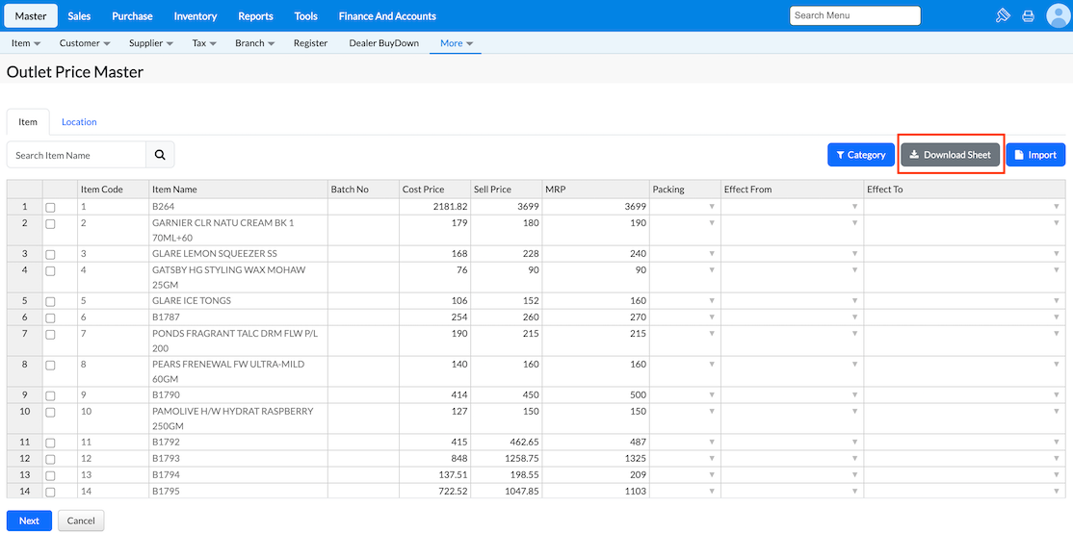Click the Search Menu input box
Viewport: 1073px width, 533px height.
[854, 15]
